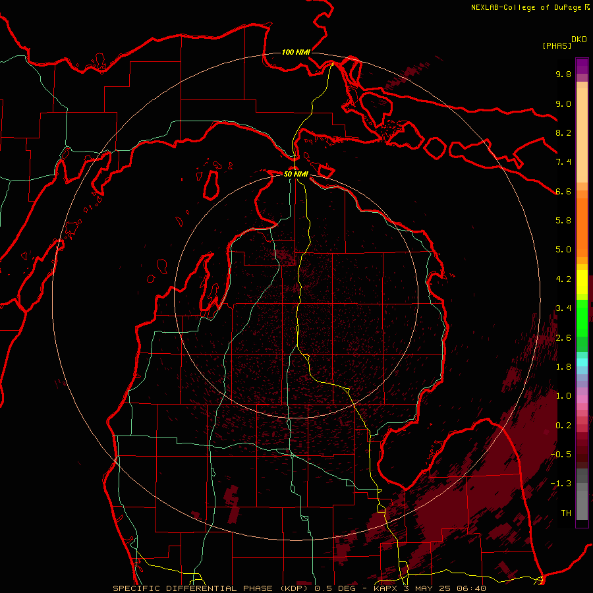Click the 4.2 scale value
This screenshot has width=593, height=593.
(563, 279)
